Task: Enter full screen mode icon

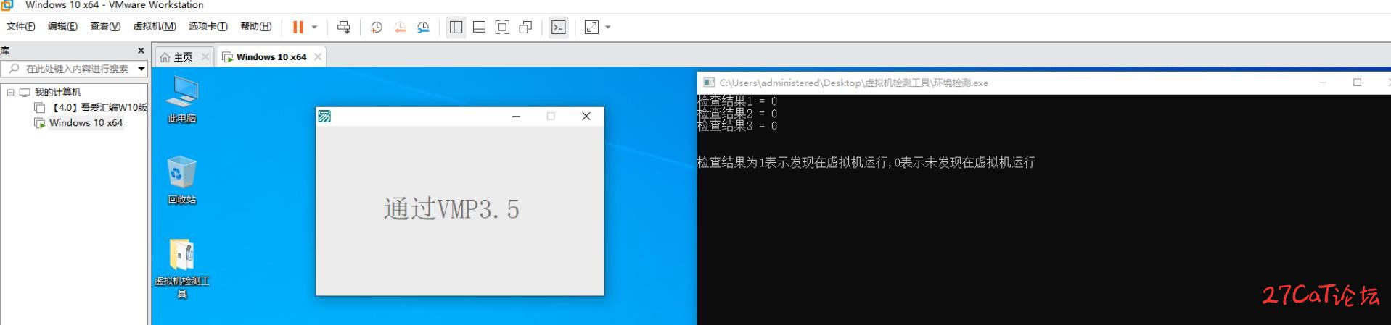Action: click(502, 27)
